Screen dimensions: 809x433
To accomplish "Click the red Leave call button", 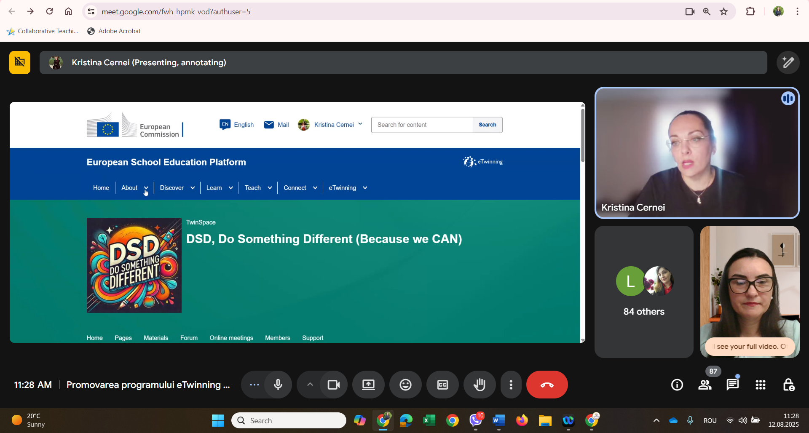I will pos(546,385).
